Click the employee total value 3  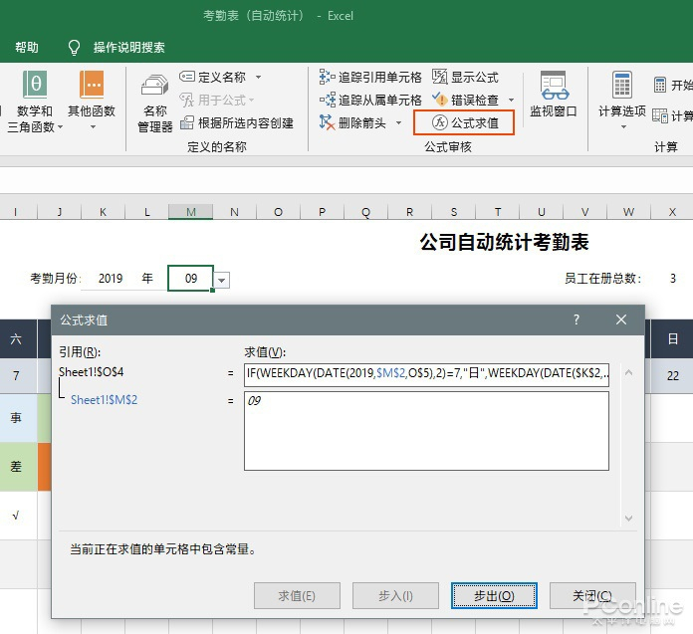673,279
